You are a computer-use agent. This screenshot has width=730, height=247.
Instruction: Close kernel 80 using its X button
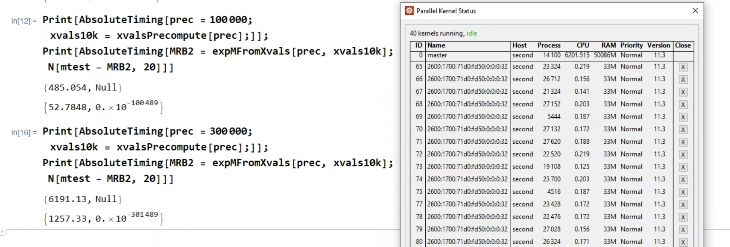(x=683, y=242)
